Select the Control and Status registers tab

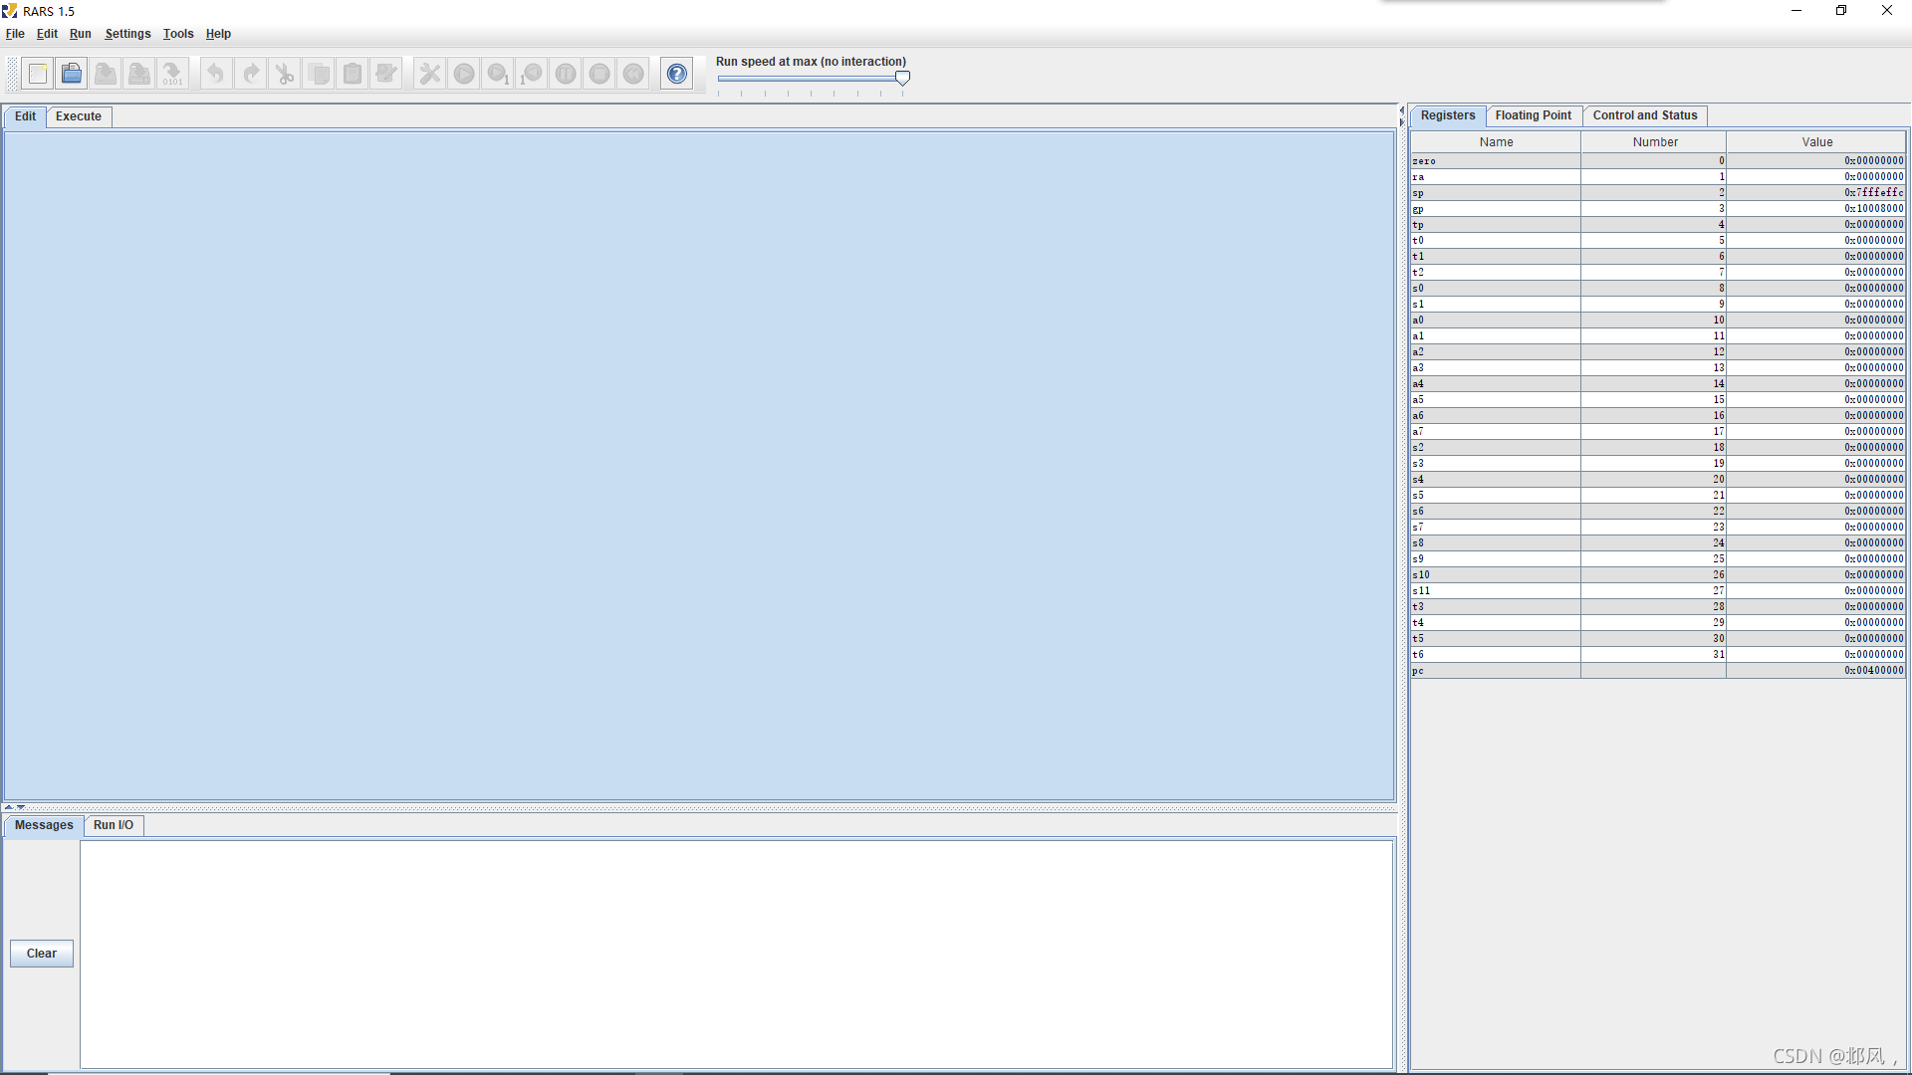1644,115
